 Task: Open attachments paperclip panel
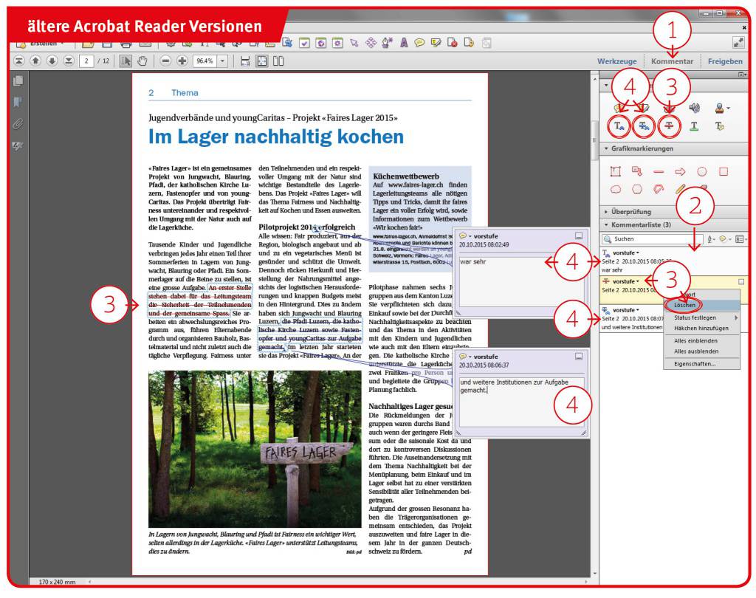(x=18, y=124)
